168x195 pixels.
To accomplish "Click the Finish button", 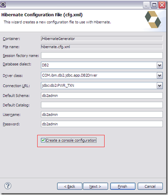I will coord(123,186).
